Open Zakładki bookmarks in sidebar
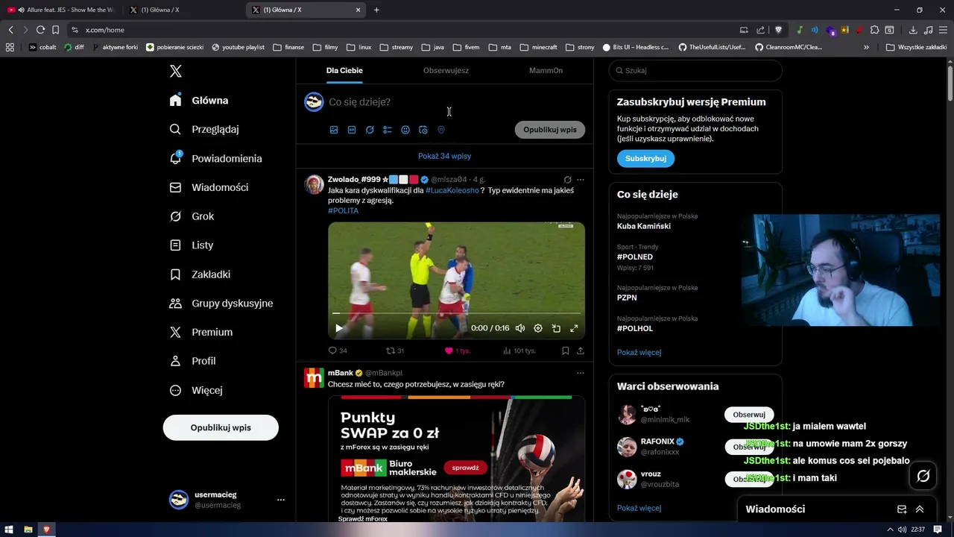The height and width of the screenshot is (537, 954). coord(200,274)
